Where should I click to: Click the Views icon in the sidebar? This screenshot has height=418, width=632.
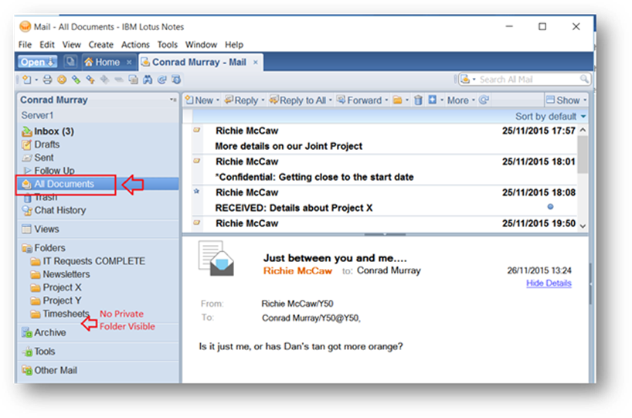click(x=26, y=229)
